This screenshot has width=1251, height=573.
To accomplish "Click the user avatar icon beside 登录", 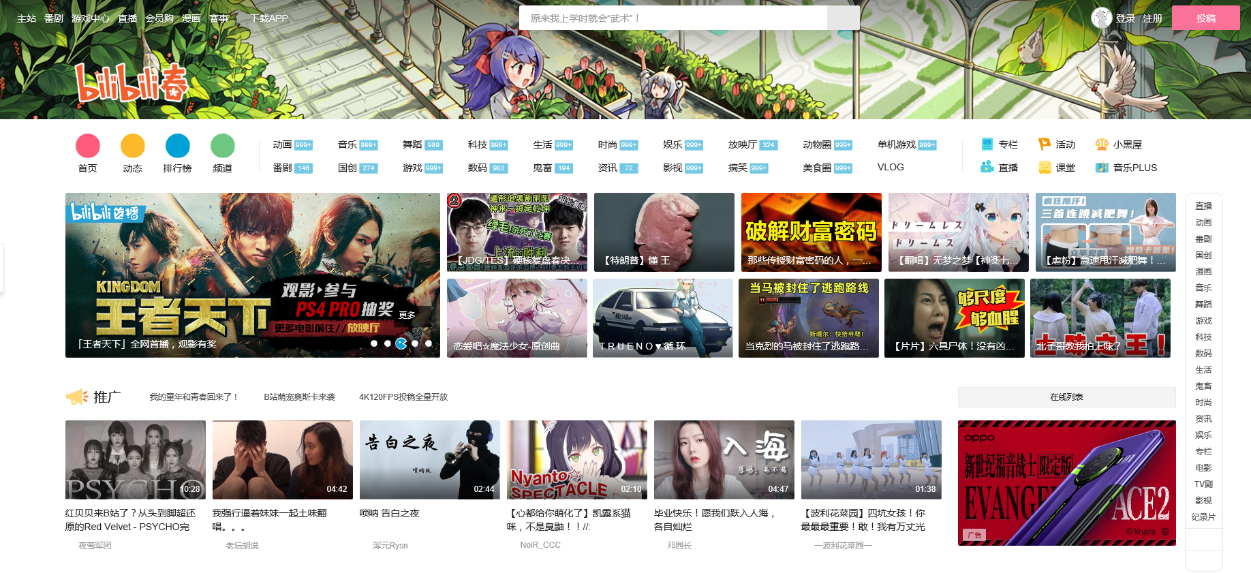I will coord(1101,18).
